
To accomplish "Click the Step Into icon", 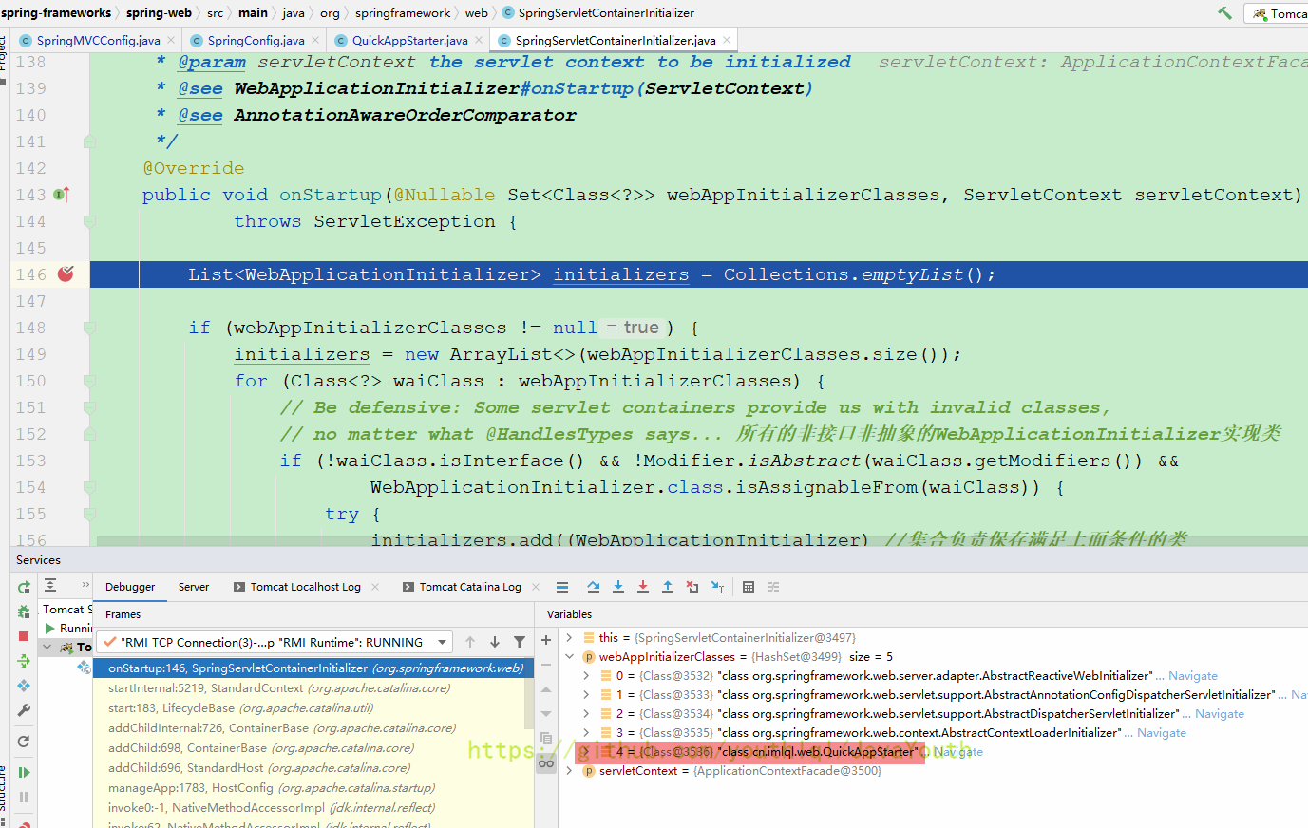I will tap(618, 587).
